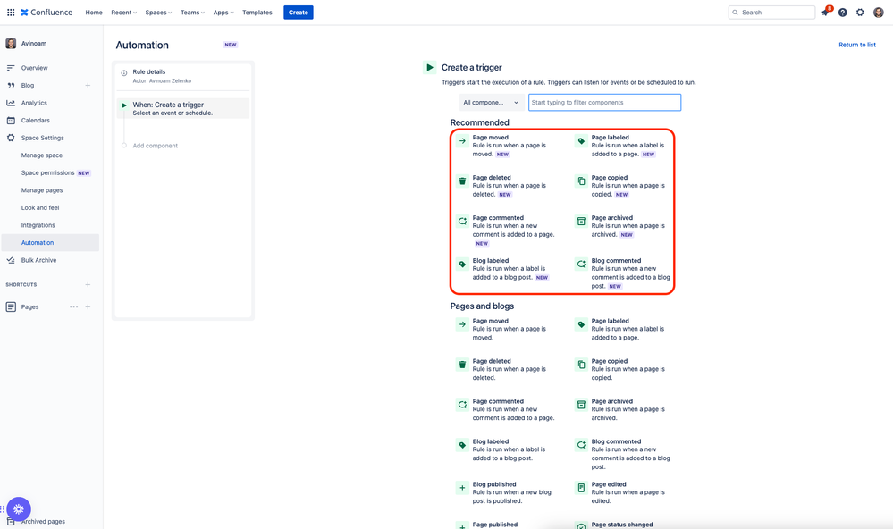Open the settings gear in top bar
Image resolution: width=893 pixels, height=529 pixels.
[x=860, y=12]
